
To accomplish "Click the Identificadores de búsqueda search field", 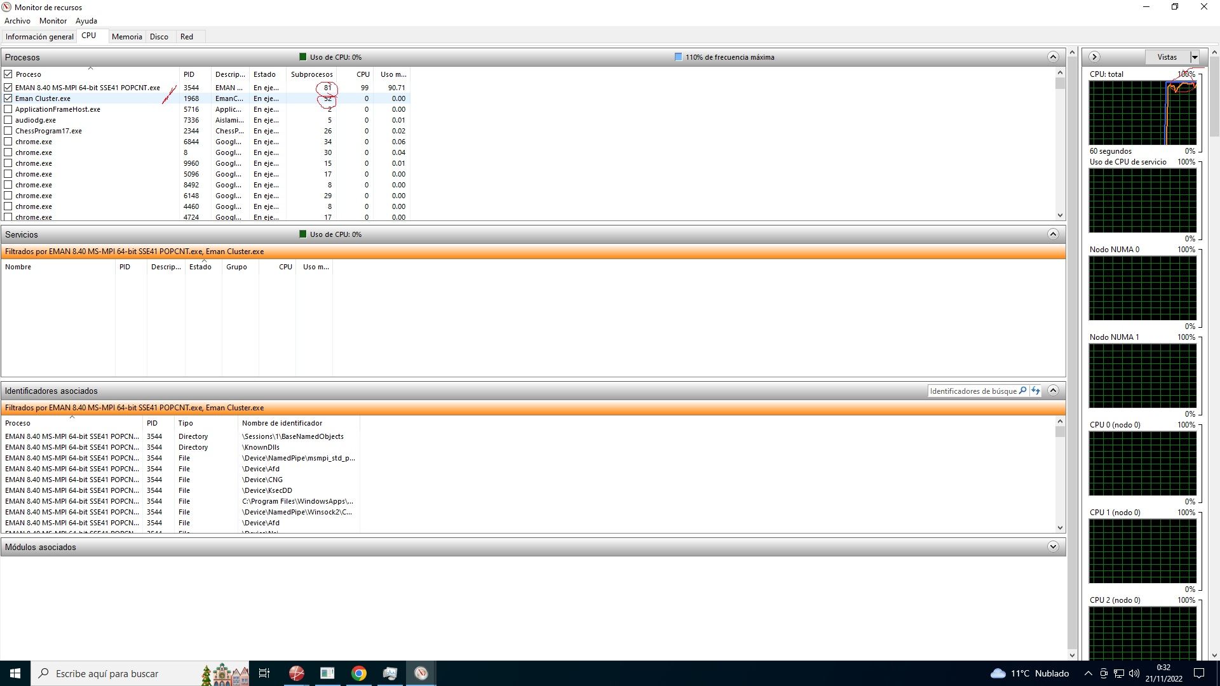I will click(x=972, y=391).
